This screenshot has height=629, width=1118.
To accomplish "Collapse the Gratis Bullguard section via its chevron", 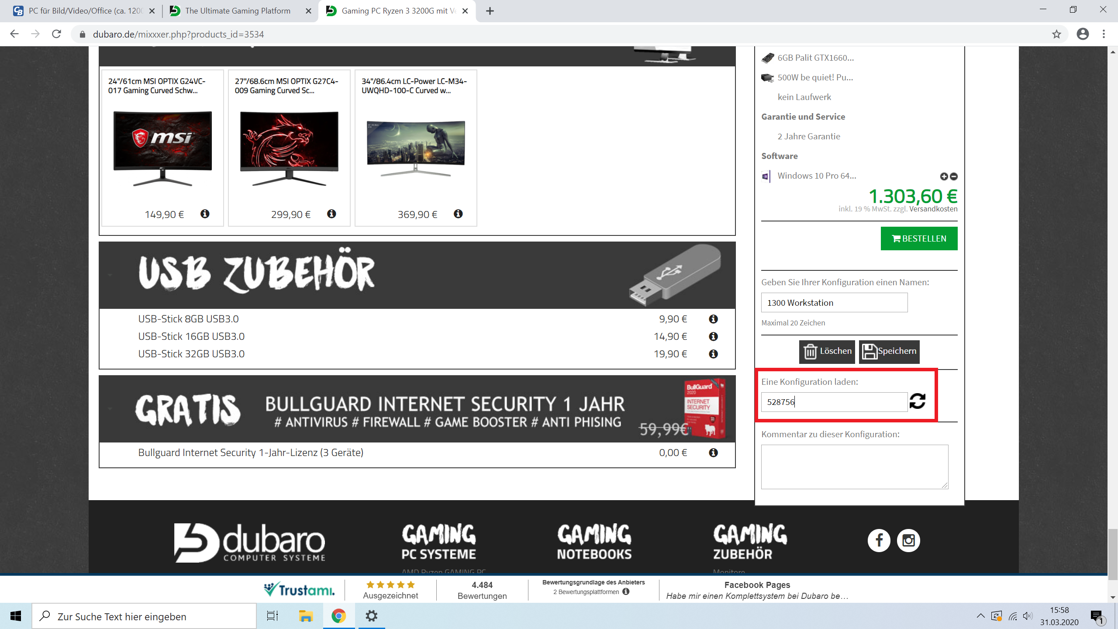I will 110,409.
